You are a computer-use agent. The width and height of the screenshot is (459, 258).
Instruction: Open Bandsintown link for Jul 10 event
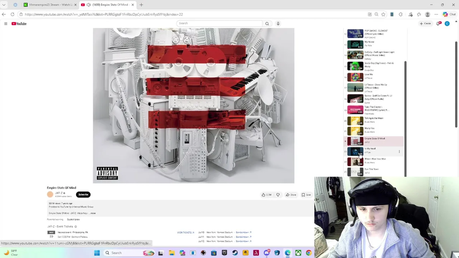(243, 233)
